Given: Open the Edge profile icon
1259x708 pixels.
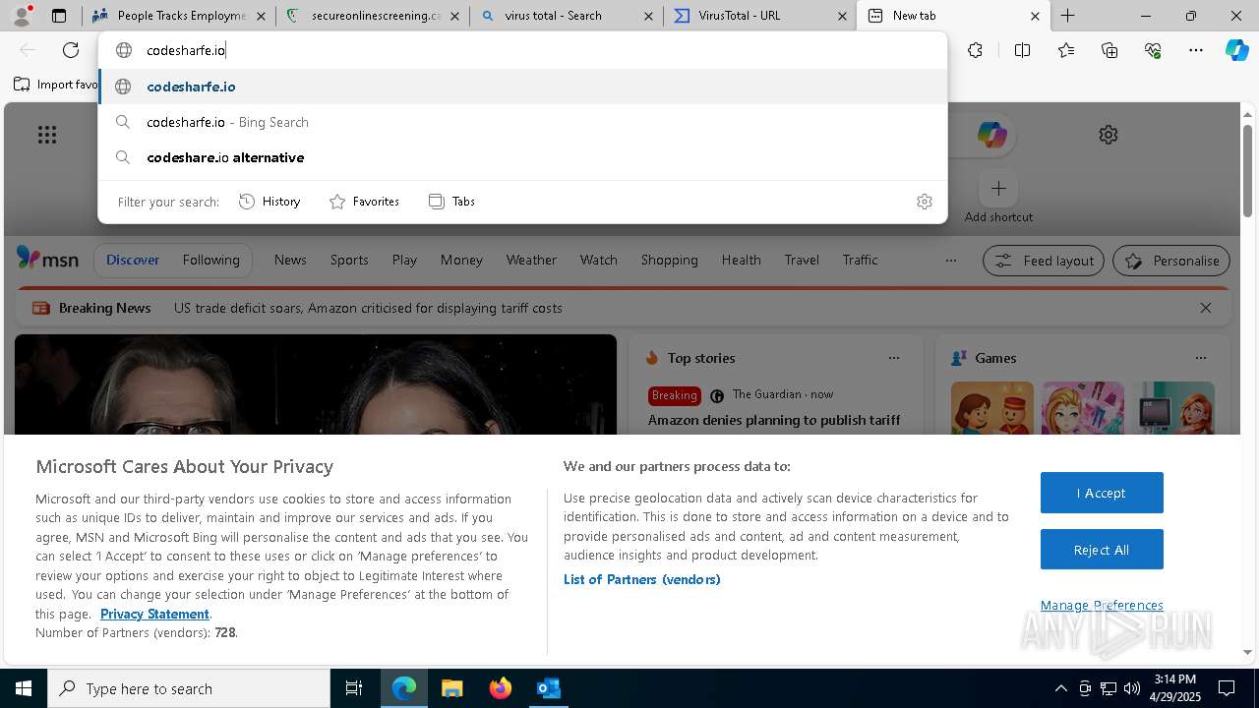Looking at the screenshot, I should [x=21, y=16].
